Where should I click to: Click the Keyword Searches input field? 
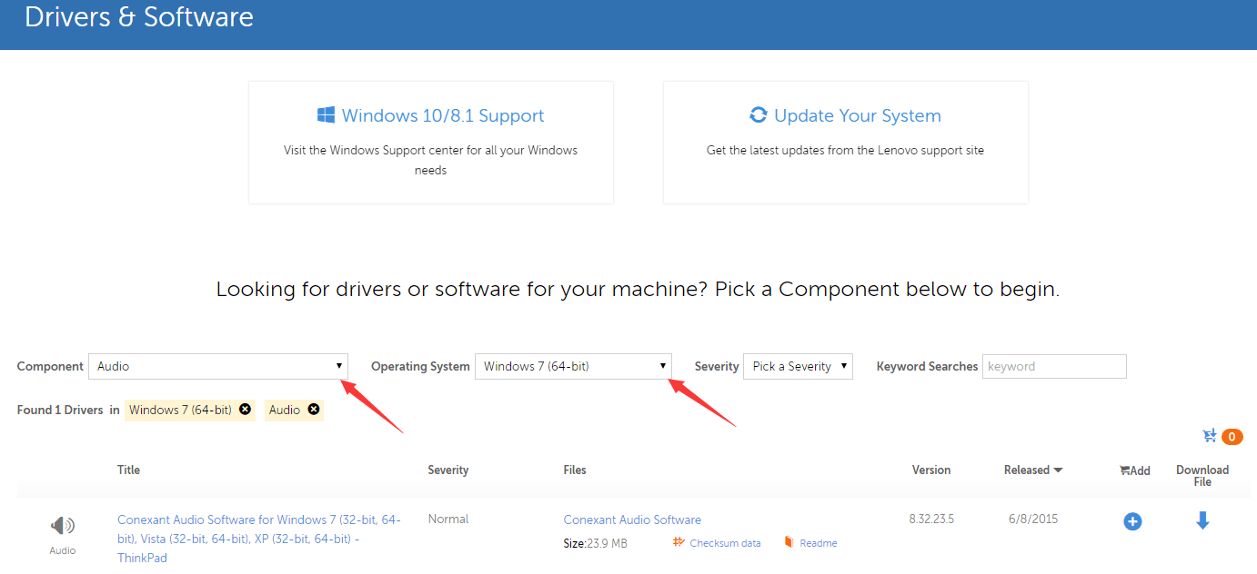pos(1054,366)
